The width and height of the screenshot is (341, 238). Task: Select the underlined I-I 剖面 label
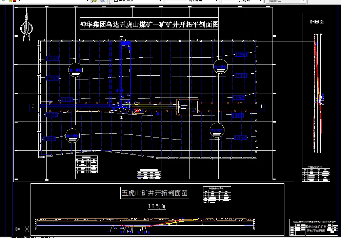click(x=157, y=206)
